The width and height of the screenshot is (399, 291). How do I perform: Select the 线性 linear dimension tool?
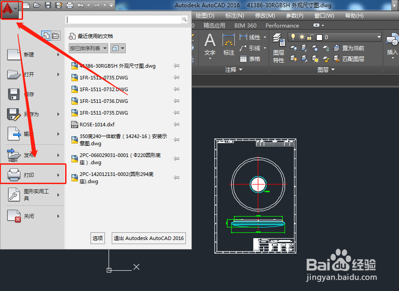[x=251, y=37]
